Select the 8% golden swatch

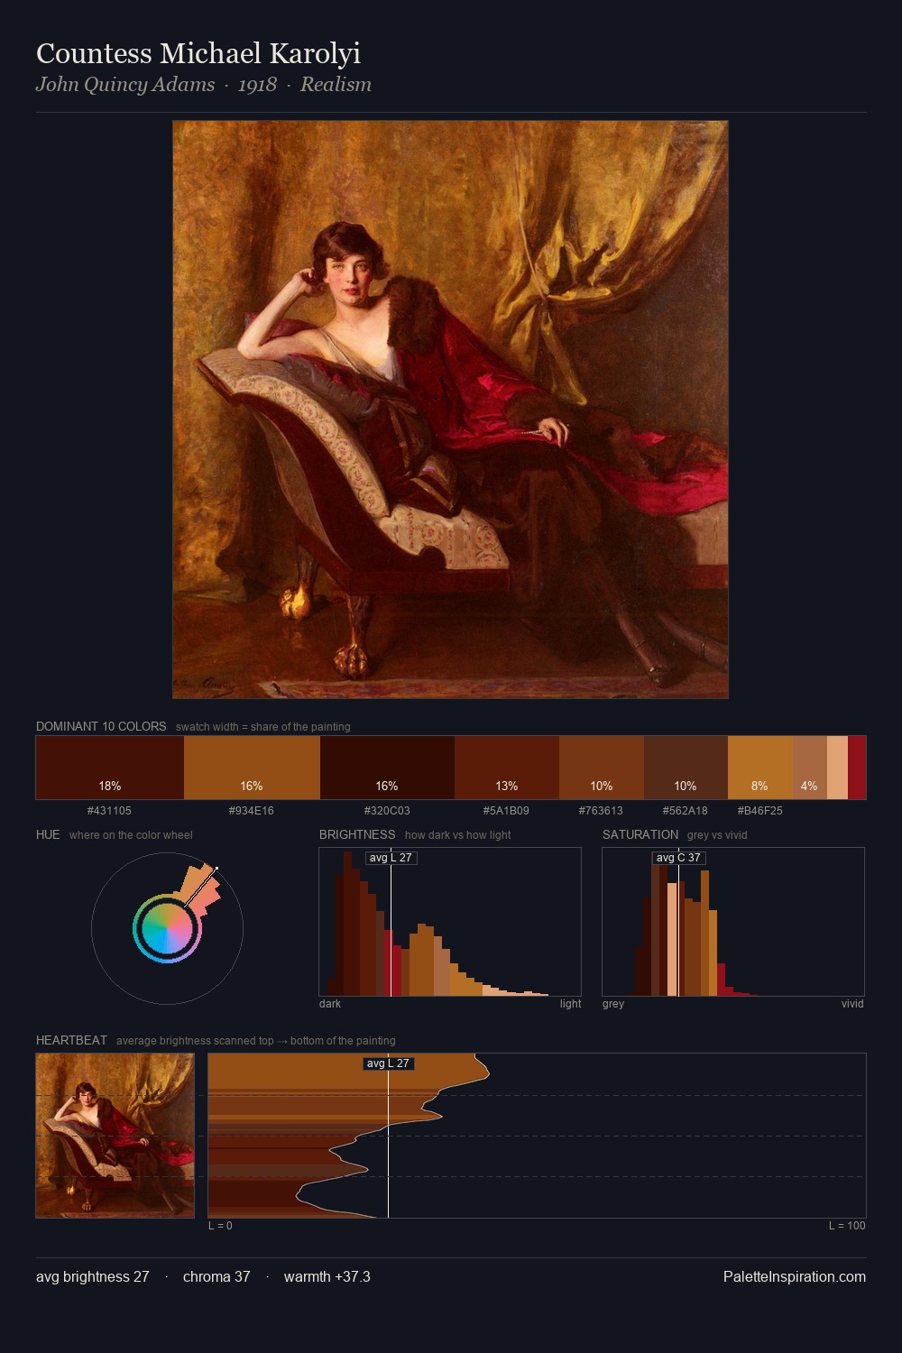click(x=760, y=768)
